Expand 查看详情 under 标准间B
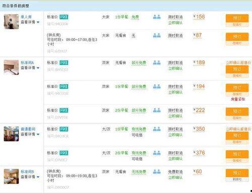 pos(30,177)
